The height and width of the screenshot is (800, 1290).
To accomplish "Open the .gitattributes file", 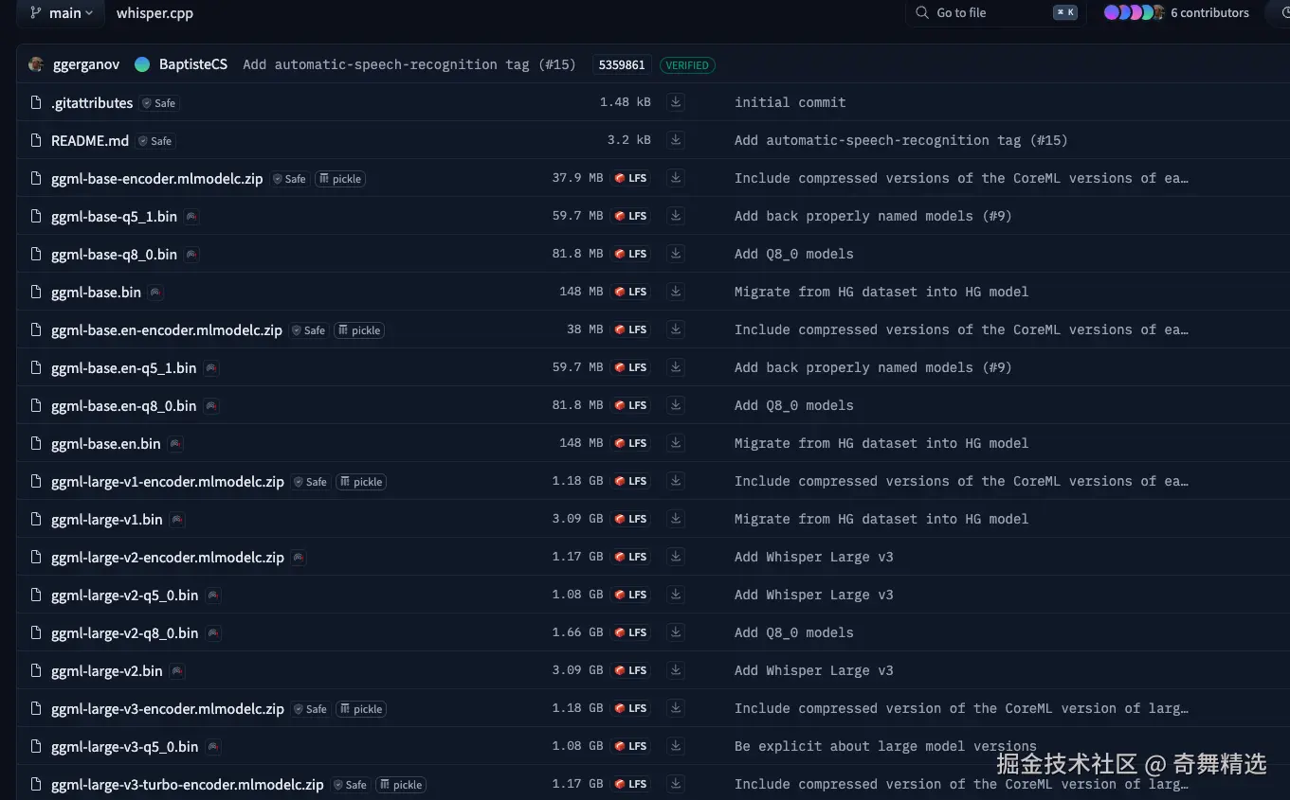I will pos(92,102).
